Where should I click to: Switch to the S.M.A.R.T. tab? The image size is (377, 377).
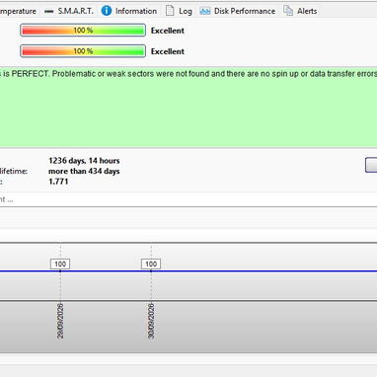point(69,11)
